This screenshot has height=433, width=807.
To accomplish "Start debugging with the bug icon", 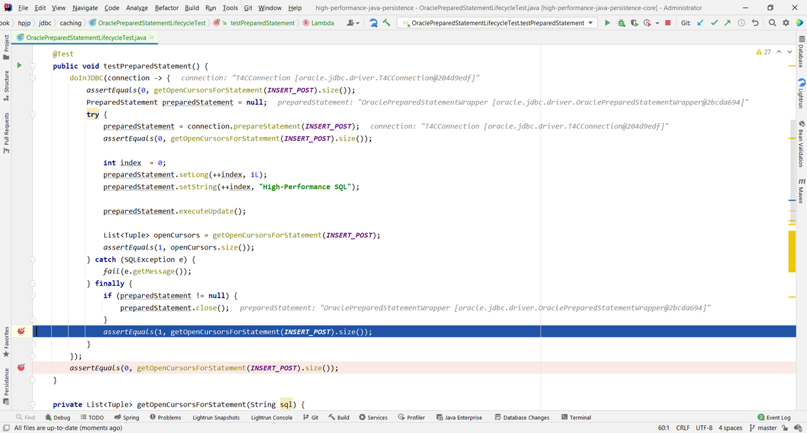I will (621, 23).
